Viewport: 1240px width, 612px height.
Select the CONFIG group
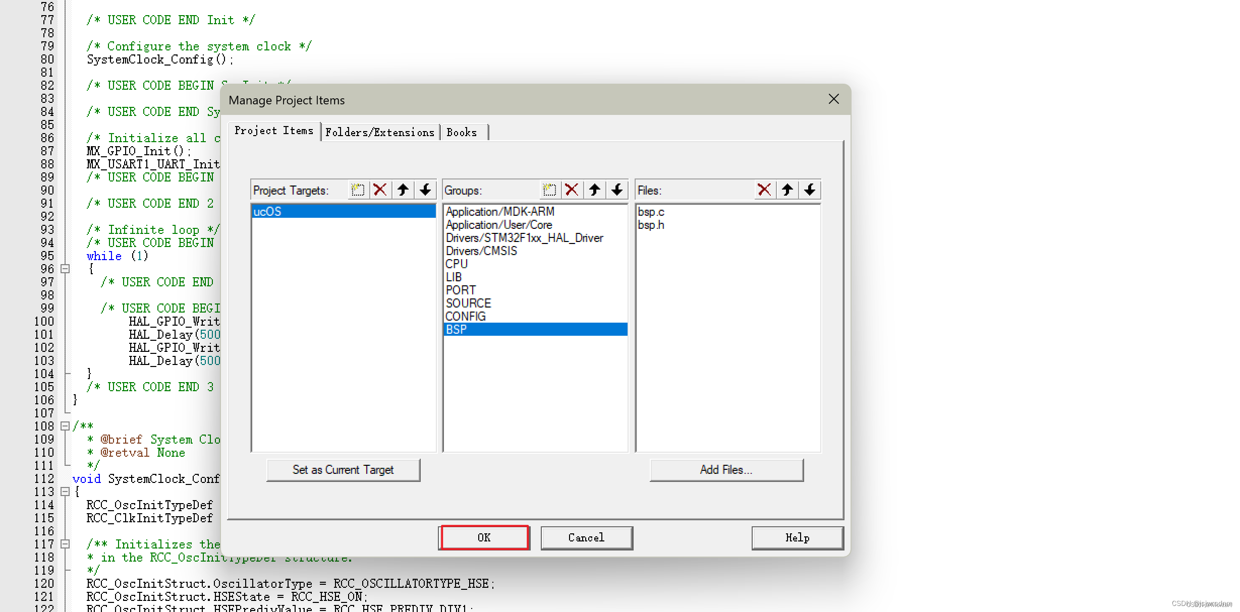click(x=465, y=316)
